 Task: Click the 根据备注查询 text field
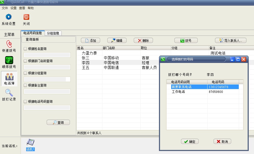[x=47, y=92]
